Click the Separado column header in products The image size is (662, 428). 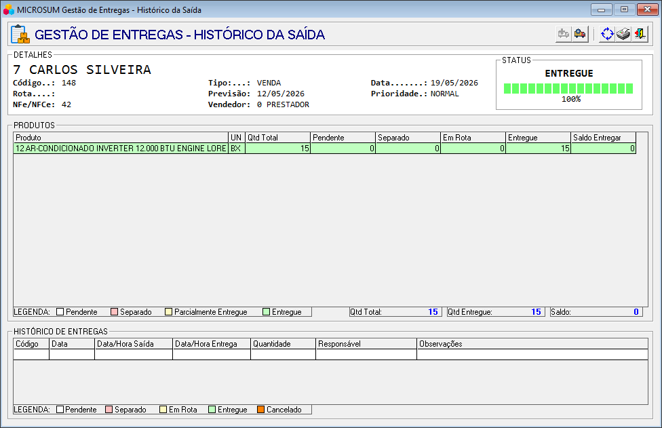click(408, 138)
